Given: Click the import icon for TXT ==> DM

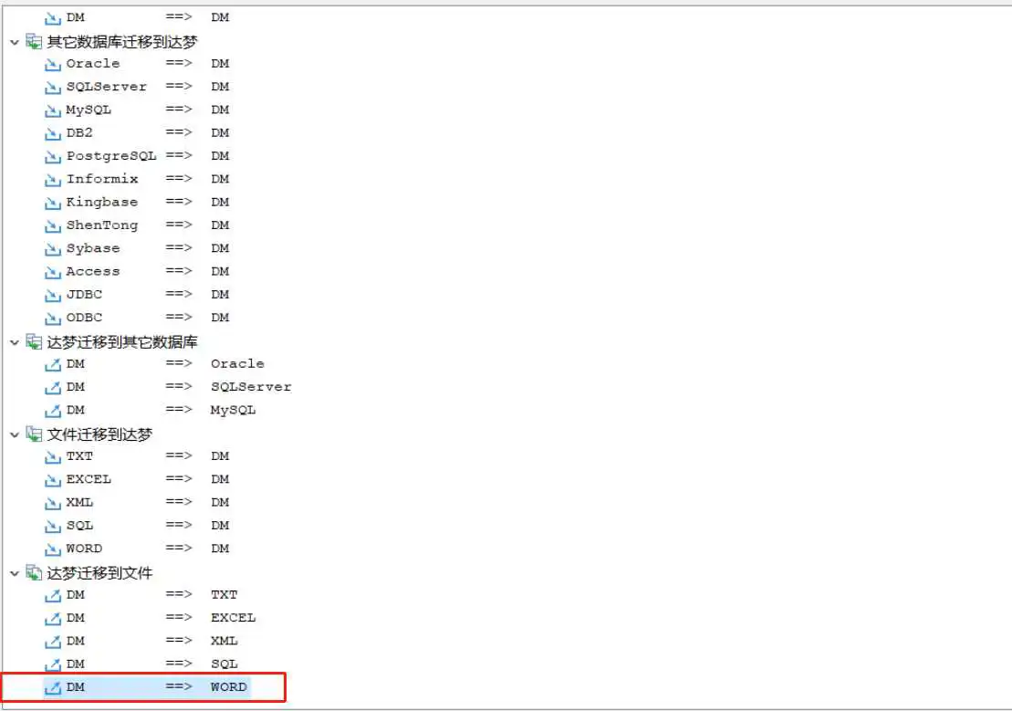Looking at the screenshot, I should pos(53,457).
